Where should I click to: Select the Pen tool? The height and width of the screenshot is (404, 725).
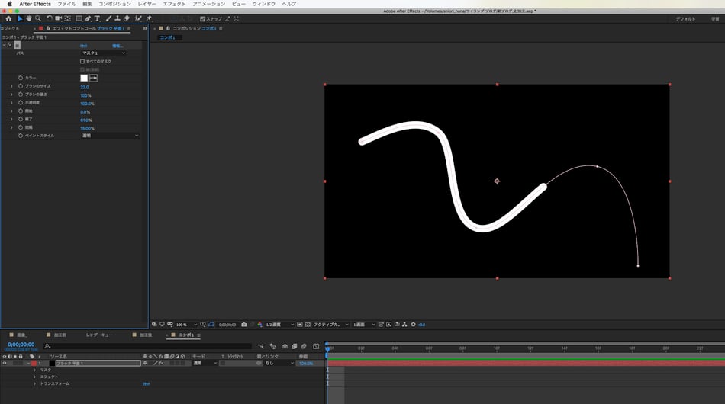89,18
